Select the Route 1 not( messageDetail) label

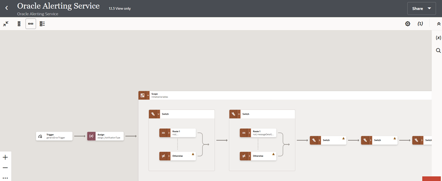click(263, 133)
